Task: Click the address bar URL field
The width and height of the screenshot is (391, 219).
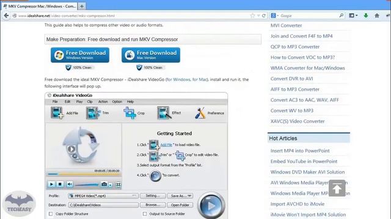Action: tap(132, 16)
